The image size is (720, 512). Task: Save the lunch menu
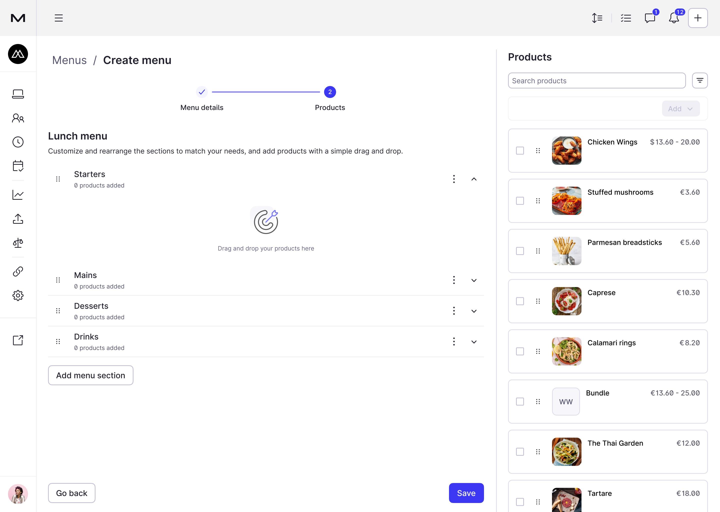click(466, 493)
